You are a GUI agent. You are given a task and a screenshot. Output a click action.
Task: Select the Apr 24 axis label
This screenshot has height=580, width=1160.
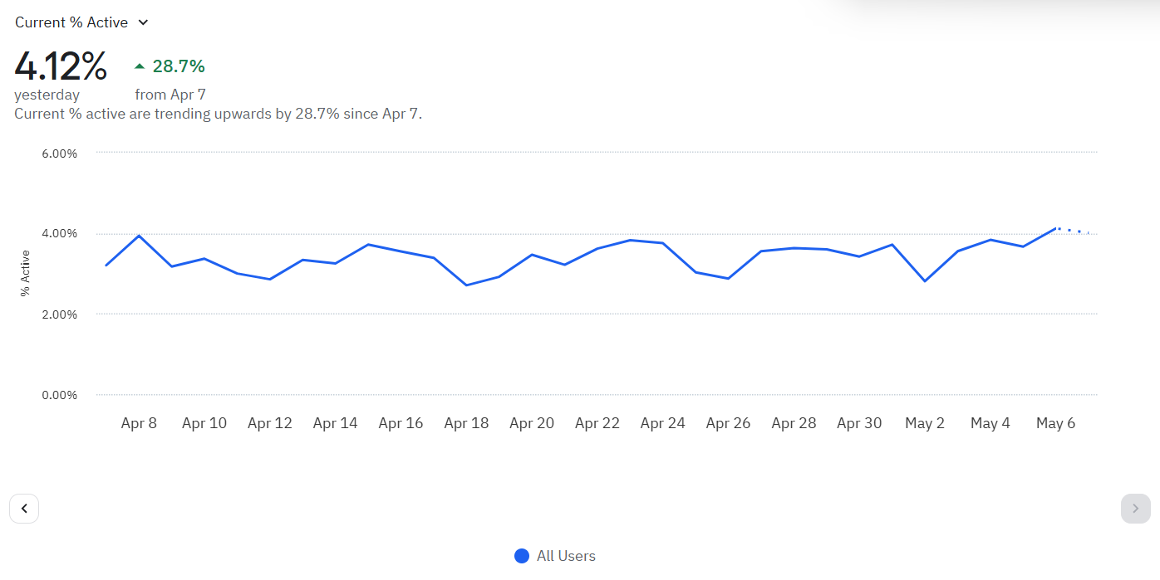tap(663, 423)
